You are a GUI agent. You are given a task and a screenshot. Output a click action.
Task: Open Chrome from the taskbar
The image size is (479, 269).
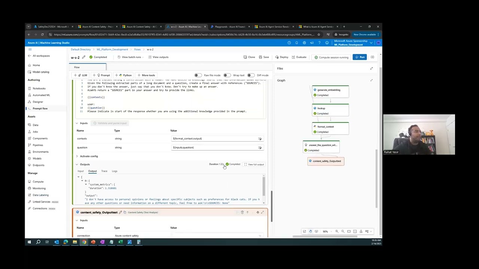pyautogui.click(x=84, y=242)
